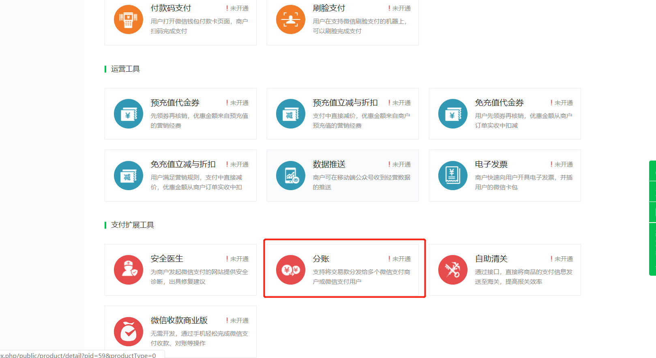Click the 预充值立减与折扣 discount icon
656x358 pixels.
[x=291, y=114]
